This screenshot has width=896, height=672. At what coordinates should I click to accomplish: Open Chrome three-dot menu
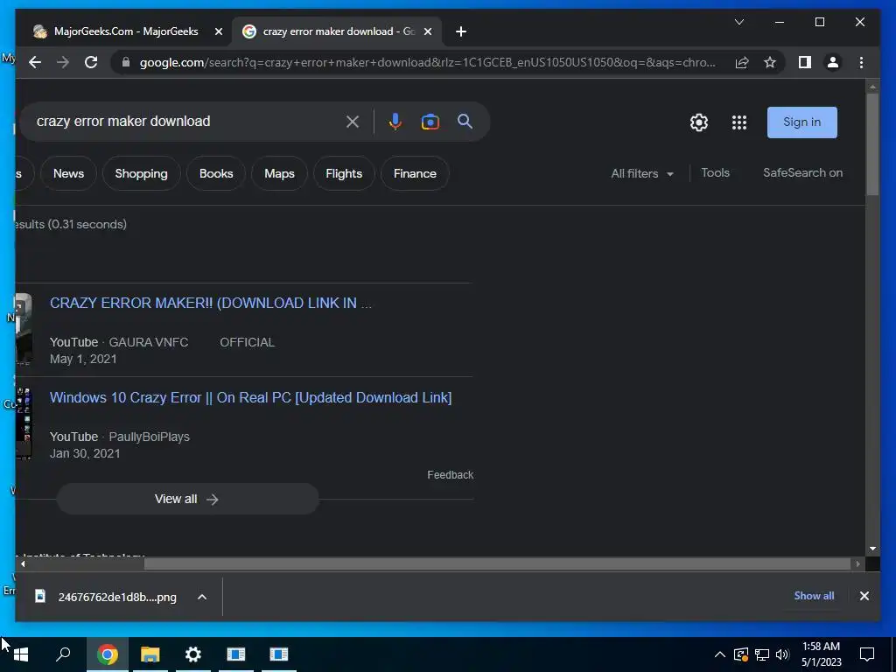pos(861,62)
